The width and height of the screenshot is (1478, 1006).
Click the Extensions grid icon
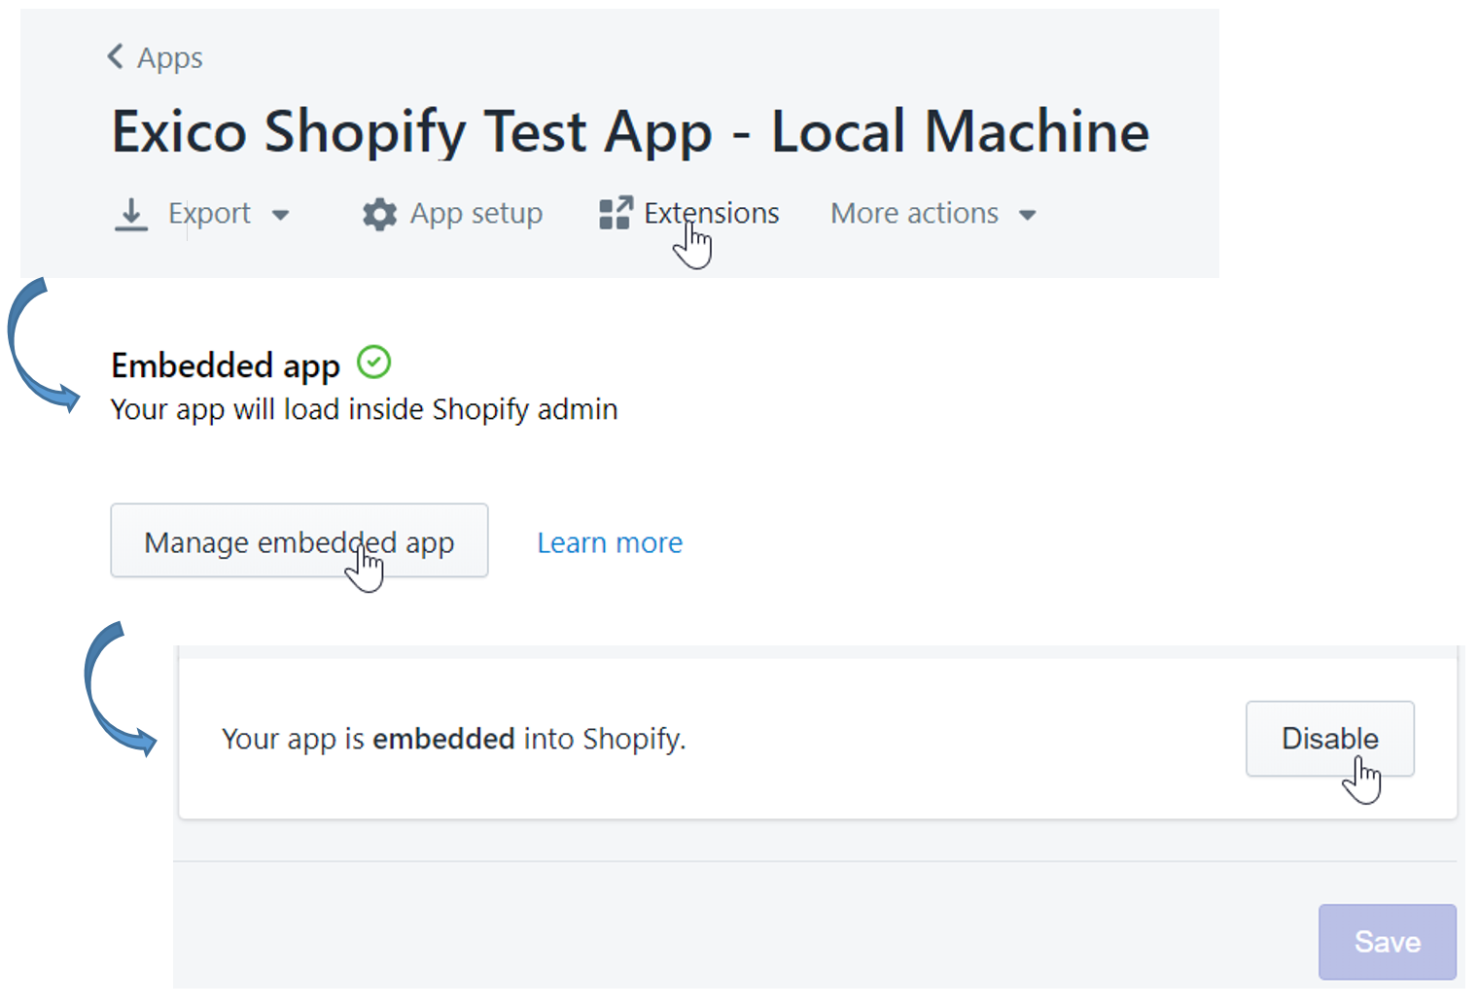(616, 213)
